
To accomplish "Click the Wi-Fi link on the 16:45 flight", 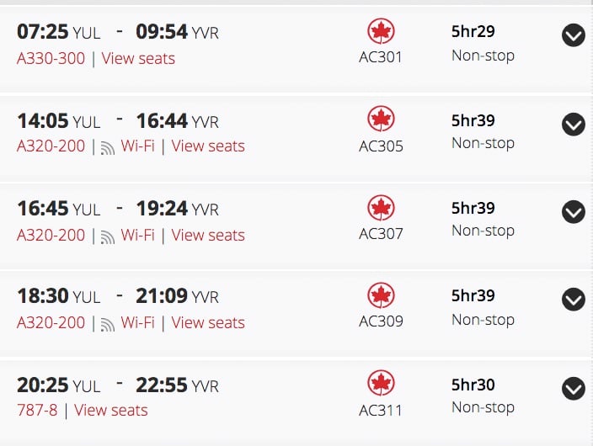I will (x=138, y=235).
